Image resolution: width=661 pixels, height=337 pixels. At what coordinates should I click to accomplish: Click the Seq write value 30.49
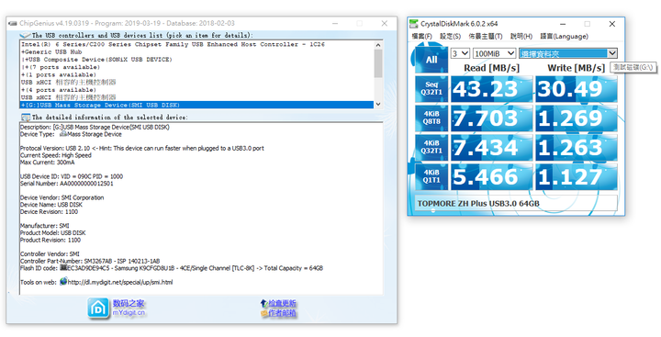(577, 89)
